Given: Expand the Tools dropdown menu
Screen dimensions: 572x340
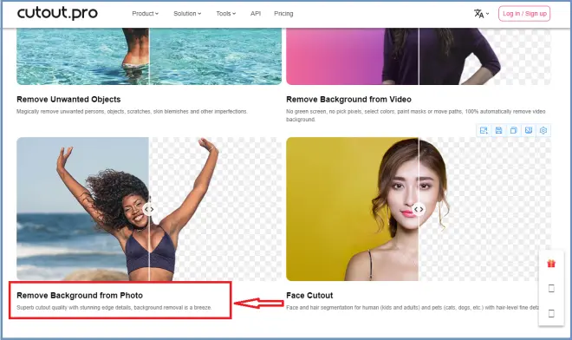Looking at the screenshot, I should 226,14.
